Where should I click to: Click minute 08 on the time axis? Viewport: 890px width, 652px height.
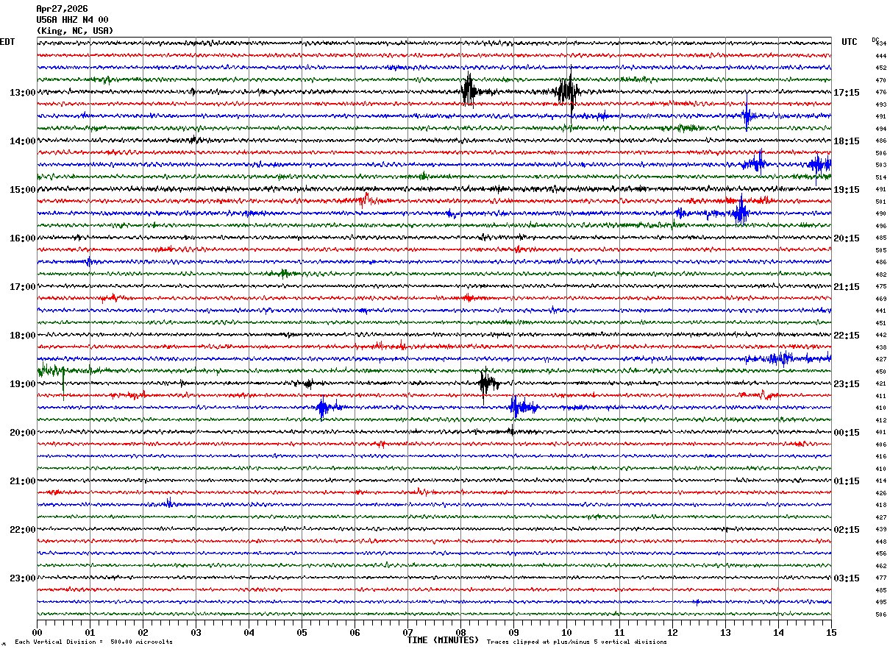pyautogui.click(x=460, y=632)
